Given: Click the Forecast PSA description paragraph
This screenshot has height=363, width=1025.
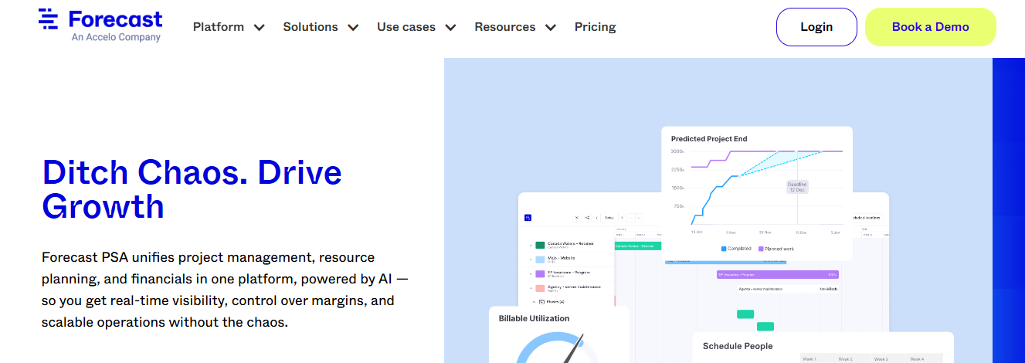Looking at the screenshot, I should tap(226, 290).
